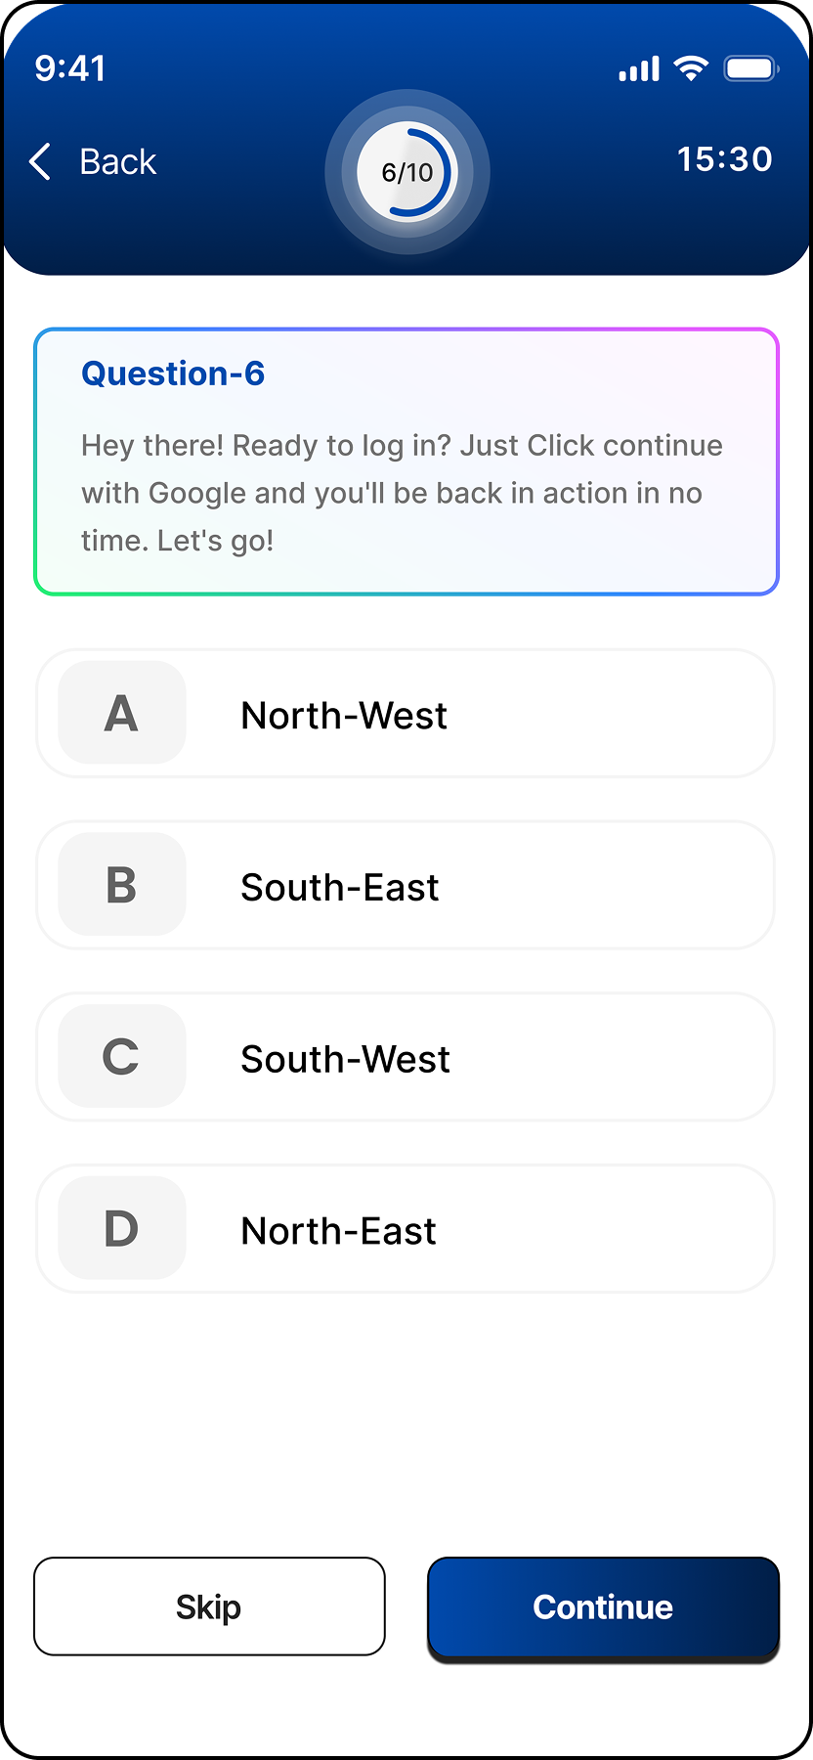Tap the 15:30 countdown timer
The image size is (813, 1760).
pyautogui.click(x=724, y=159)
